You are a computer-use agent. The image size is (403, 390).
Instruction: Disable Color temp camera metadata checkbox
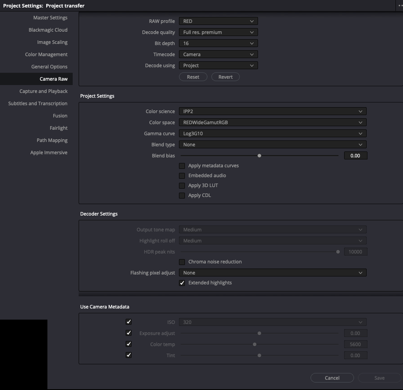pyautogui.click(x=128, y=344)
